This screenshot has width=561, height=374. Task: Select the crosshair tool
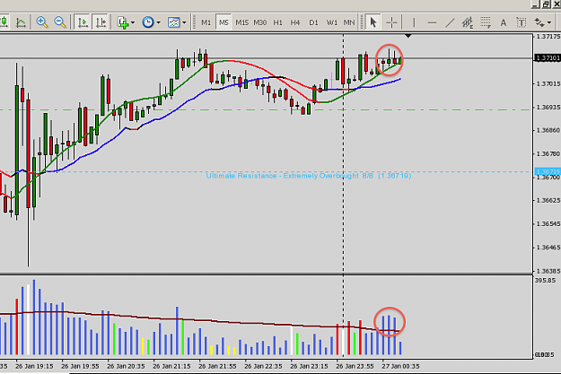391,22
